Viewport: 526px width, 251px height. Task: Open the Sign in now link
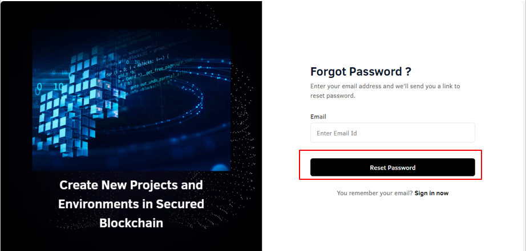tap(431, 193)
